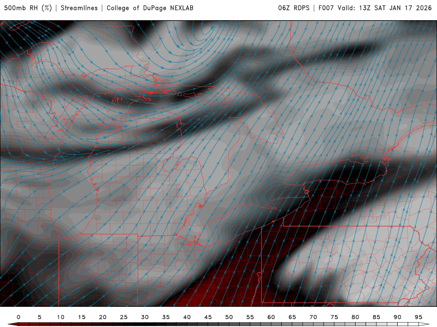
Task: Click the "F007" forecast hour text
Action: pyautogui.click(x=326, y=8)
